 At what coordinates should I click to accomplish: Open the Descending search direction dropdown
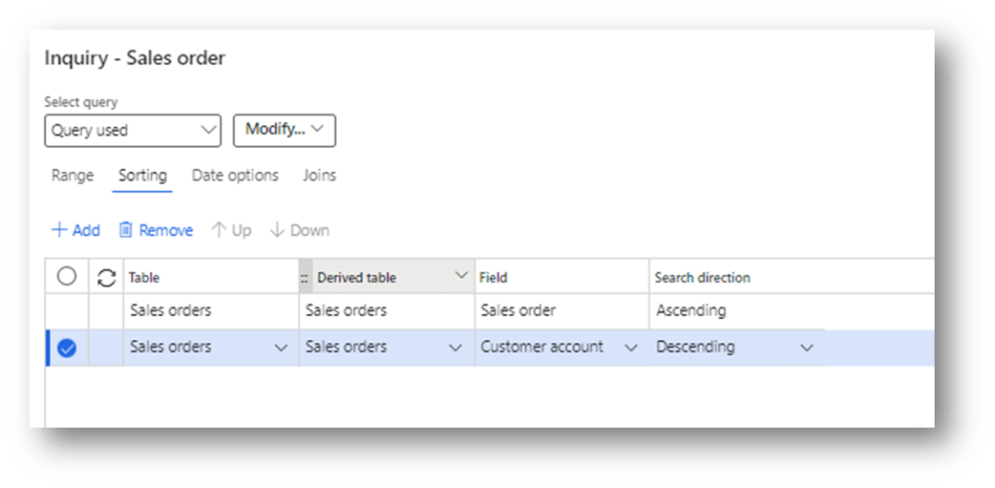click(x=805, y=347)
